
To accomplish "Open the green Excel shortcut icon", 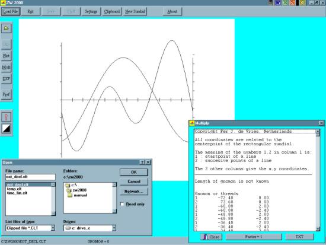I will (x=286, y=2).
